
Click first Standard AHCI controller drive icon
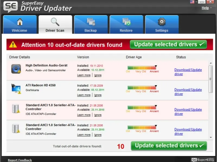(x=16, y=109)
